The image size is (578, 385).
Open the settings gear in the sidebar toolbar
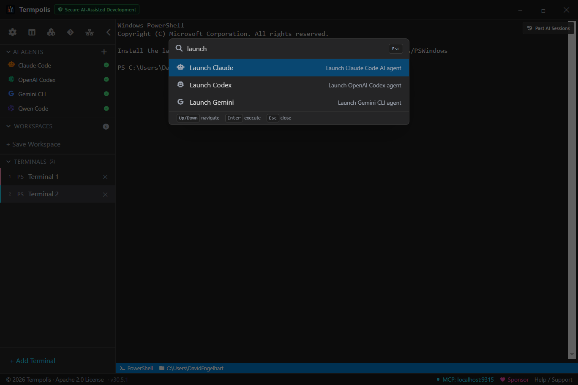(x=13, y=32)
